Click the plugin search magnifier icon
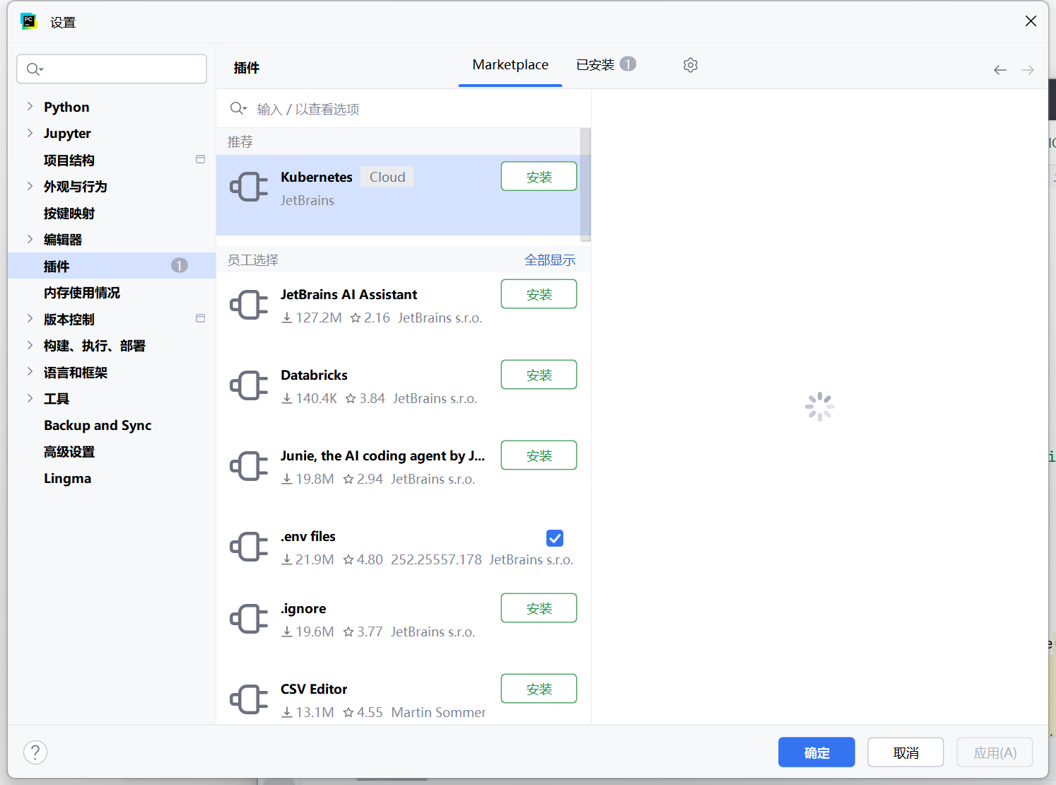This screenshot has height=785, width=1056. point(238,108)
